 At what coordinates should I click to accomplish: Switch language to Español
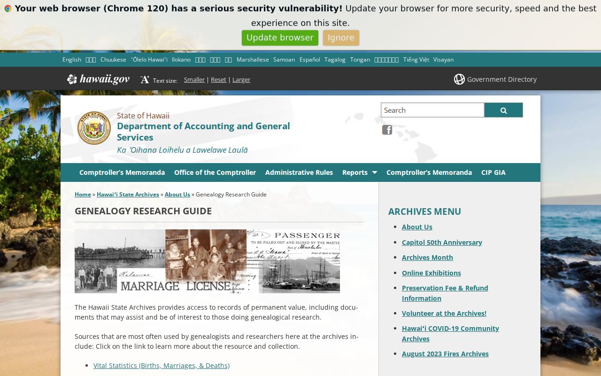(x=310, y=59)
